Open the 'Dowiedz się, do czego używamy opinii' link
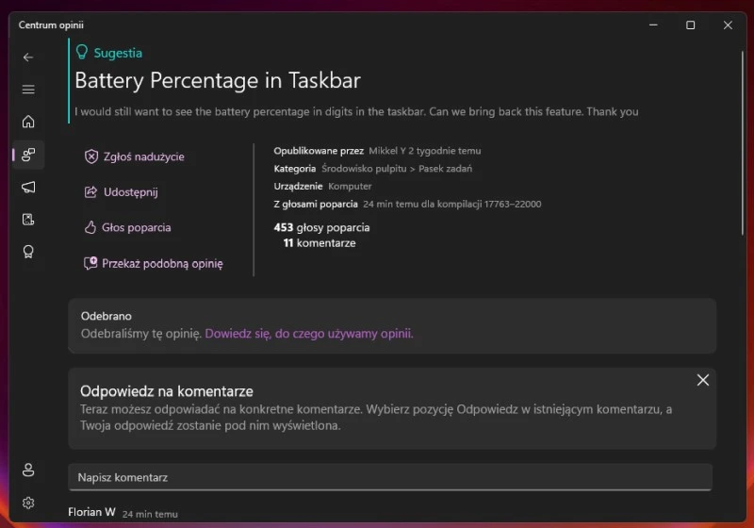The width and height of the screenshot is (754, 528). point(309,333)
